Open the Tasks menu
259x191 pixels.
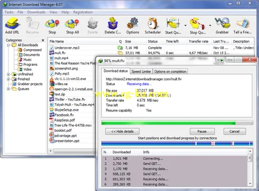9,12
